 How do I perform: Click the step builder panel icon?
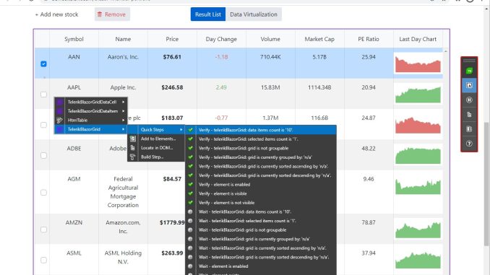pos(469,129)
